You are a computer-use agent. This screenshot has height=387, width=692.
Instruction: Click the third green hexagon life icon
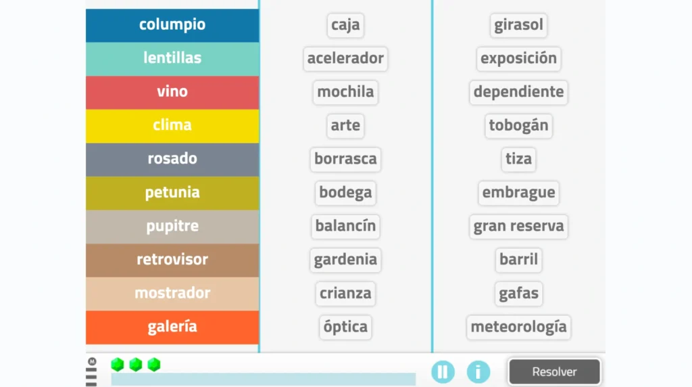[154, 365]
